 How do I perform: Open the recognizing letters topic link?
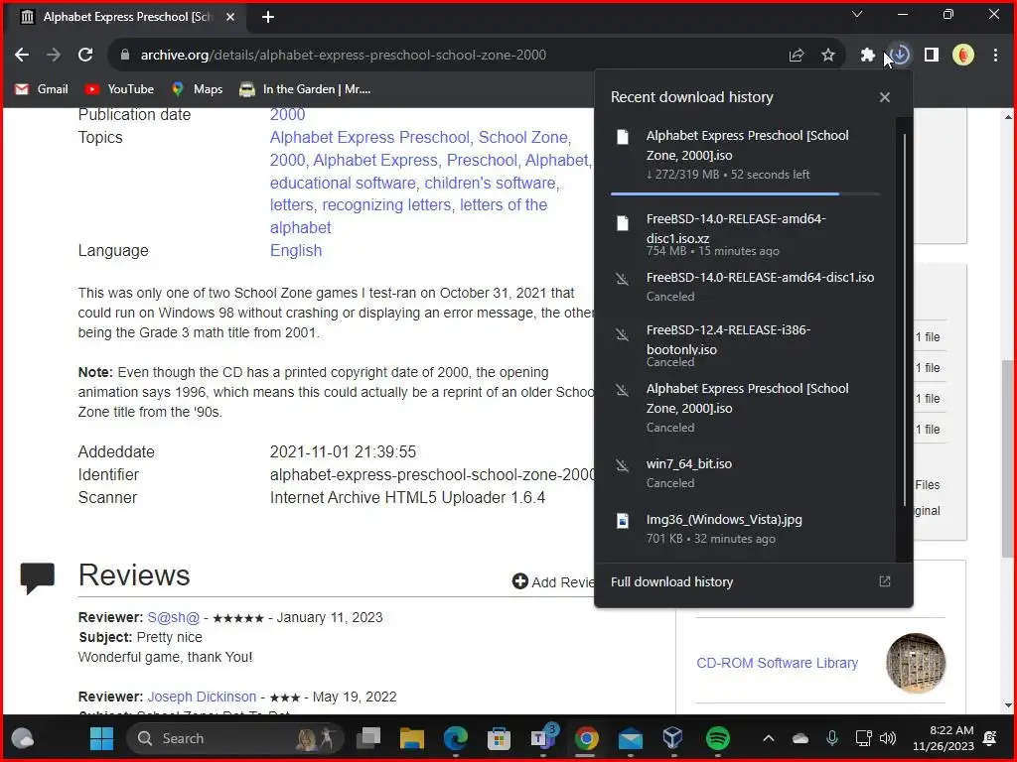(x=386, y=204)
